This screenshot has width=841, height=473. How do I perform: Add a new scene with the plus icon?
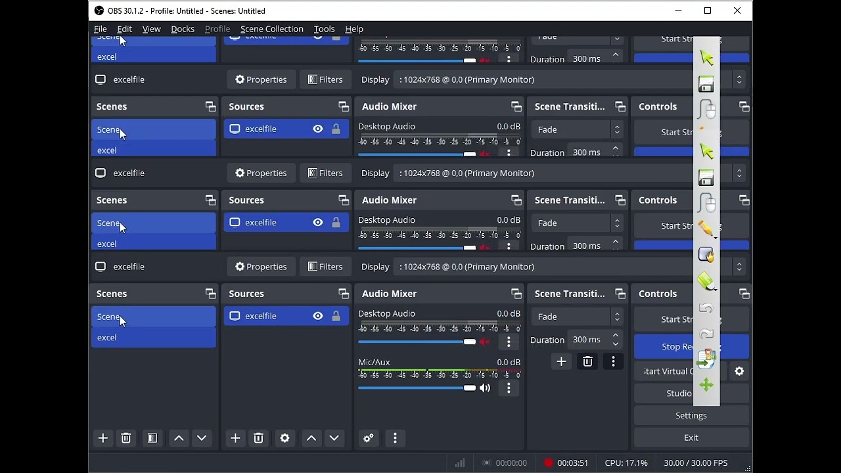coord(103,438)
